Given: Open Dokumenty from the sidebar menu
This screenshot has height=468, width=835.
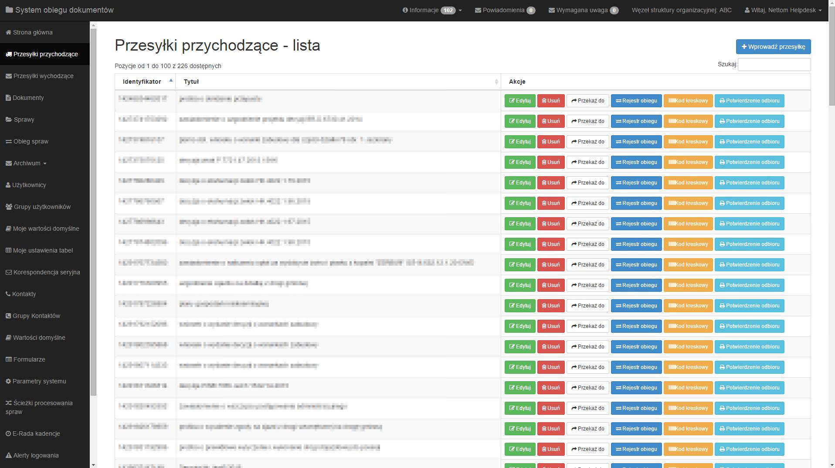Looking at the screenshot, I should tap(28, 98).
